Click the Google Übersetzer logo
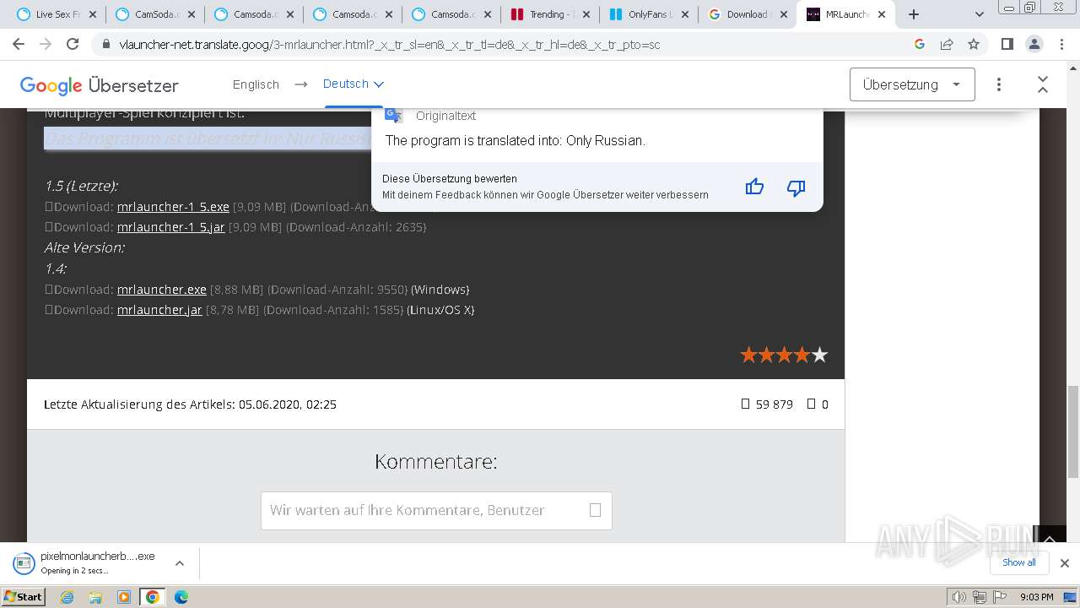Image resolution: width=1080 pixels, height=608 pixels. (100, 85)
